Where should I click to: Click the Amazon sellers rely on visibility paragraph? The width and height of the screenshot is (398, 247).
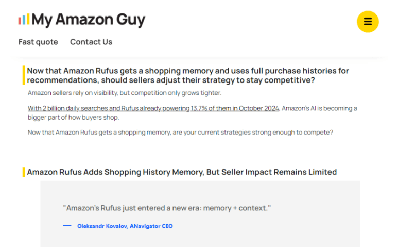coord(125,93)
